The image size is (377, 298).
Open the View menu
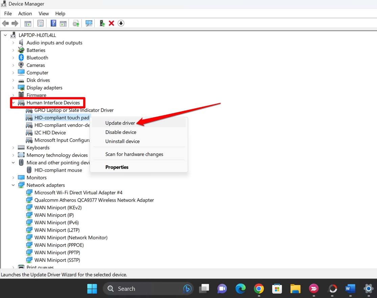click(44, 14)
